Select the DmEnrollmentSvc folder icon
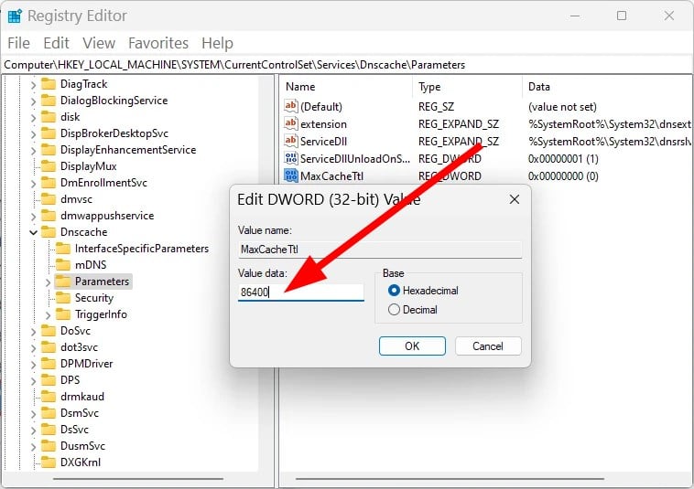 (x=49, y=183)
